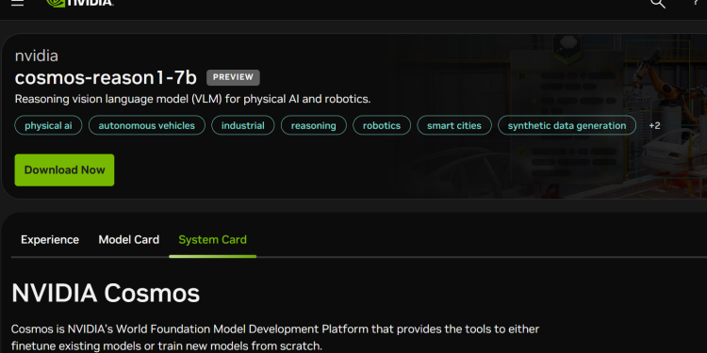707x353 pixels.
Task: Open the hamburger navigation menu
Action: (x=17, y=2)
